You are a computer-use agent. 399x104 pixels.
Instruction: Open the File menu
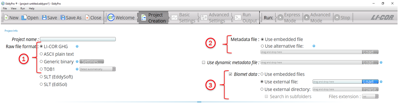(5, 9)
